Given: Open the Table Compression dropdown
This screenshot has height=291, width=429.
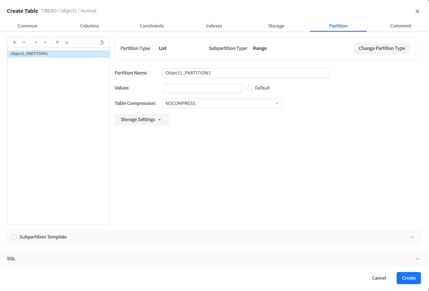Looking at the screenshot, I should (x=222, y=103).
